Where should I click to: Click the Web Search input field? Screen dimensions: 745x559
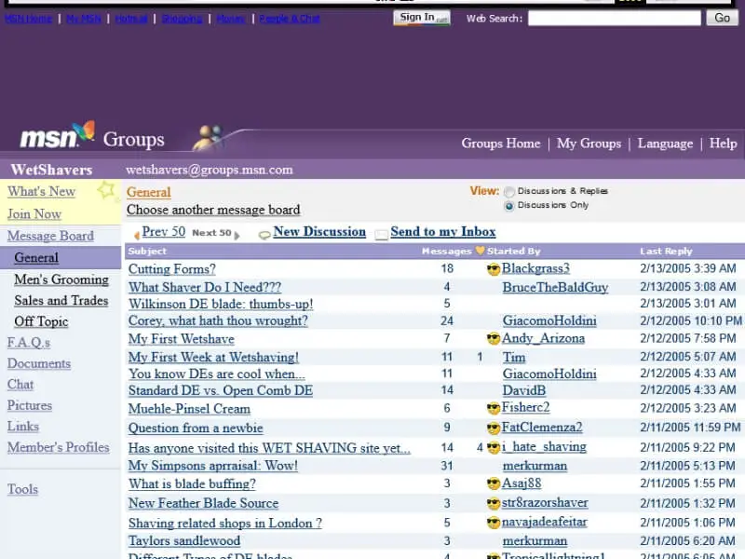(x=615, y=18)
